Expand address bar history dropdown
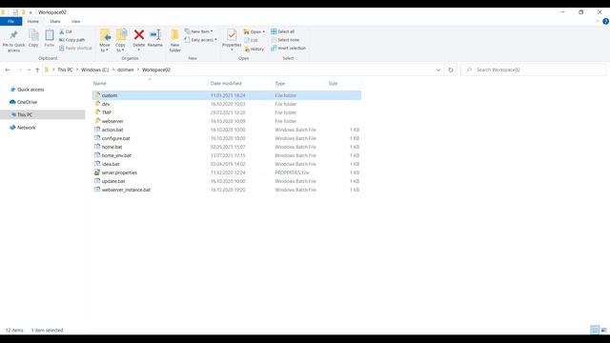Screen dimensions: 610x343 point(438,70)
